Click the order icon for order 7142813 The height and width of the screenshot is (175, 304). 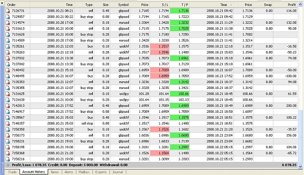[8, 106]
